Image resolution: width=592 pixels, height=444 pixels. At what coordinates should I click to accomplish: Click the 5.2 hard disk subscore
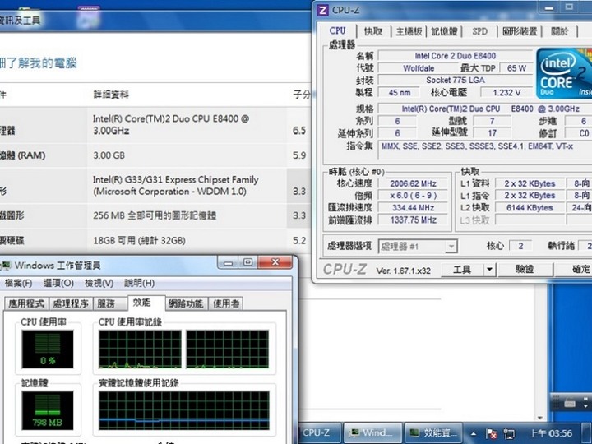[x=299, y=240]
